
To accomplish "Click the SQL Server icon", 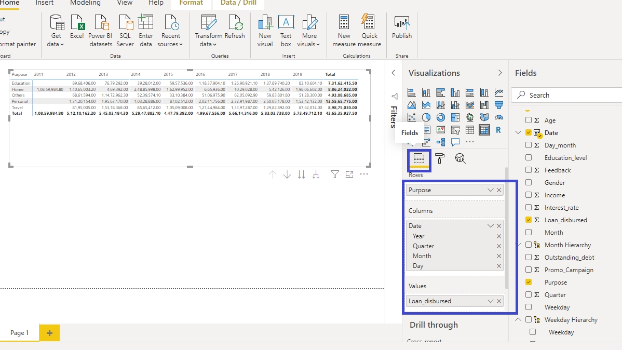I will tap(125, 31).
